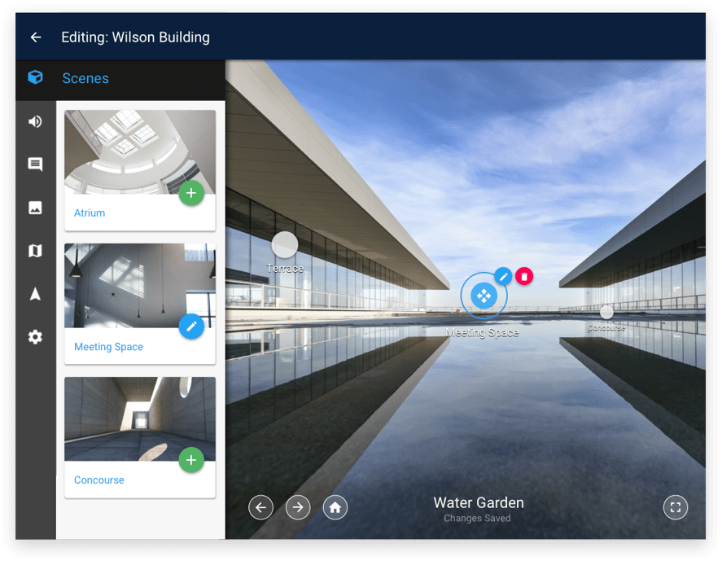Open the comments panel icon
The width and height of the screenshot is (722, 561).
coord(36,164)
